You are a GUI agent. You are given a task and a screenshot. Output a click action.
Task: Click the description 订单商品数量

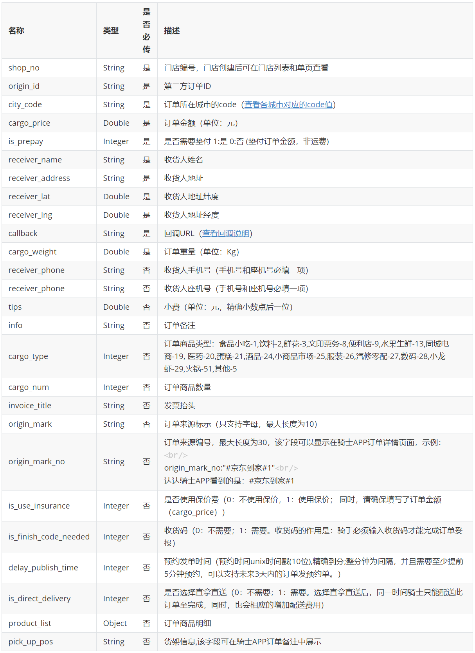point(187,387)
